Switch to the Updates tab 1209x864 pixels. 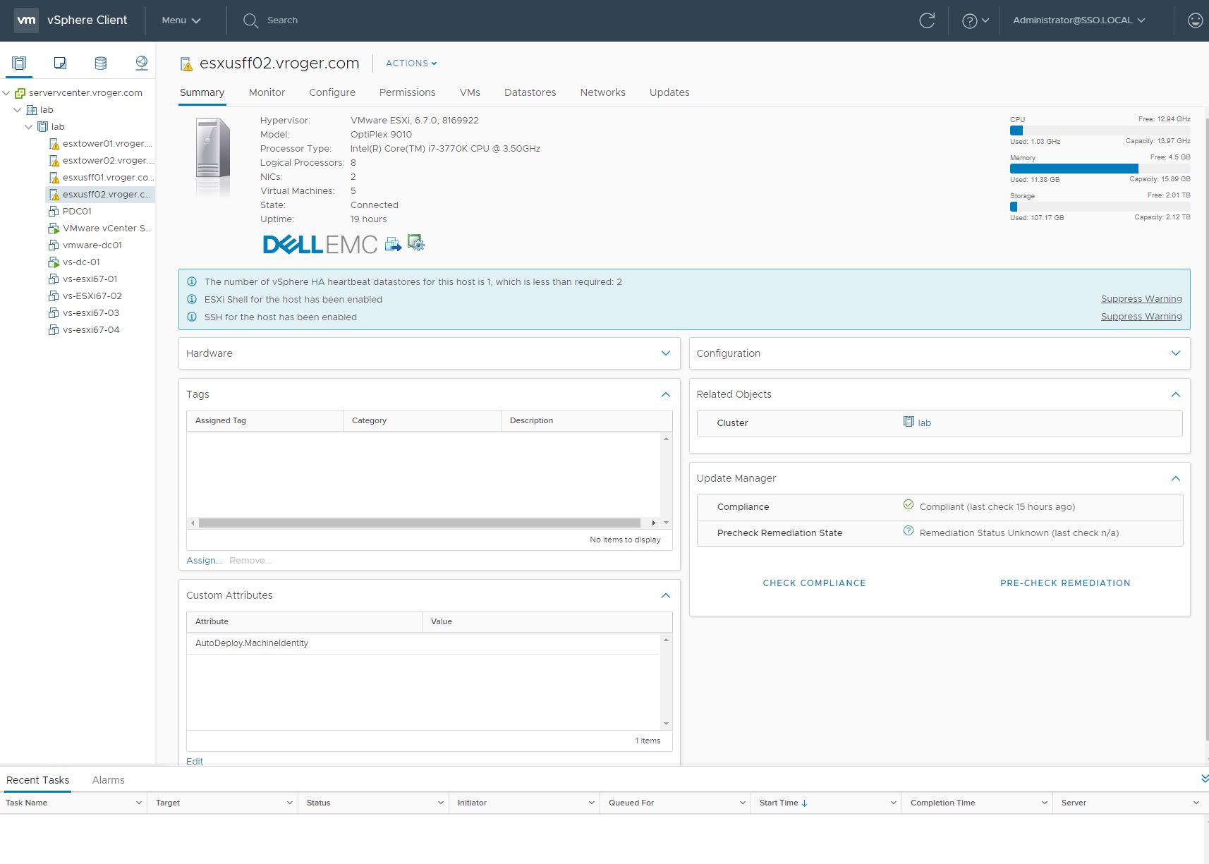(x=669, y=92)
